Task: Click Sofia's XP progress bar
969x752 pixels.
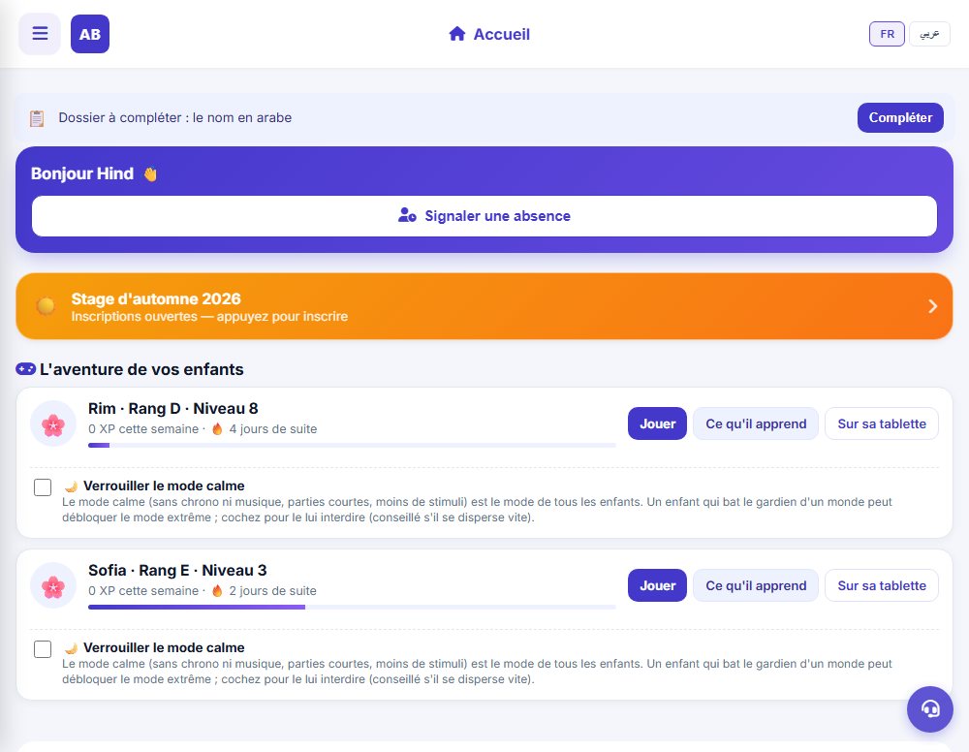Action: [x=352, y=608]
